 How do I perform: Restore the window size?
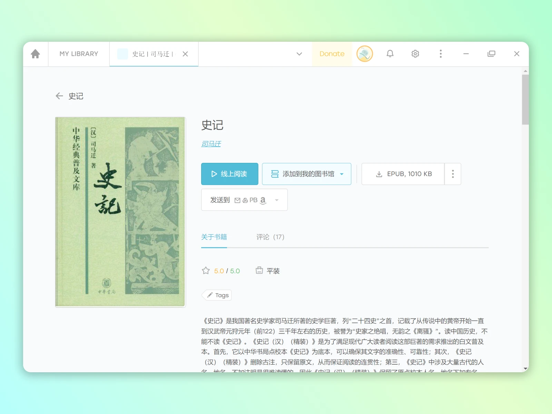[x=491, y=54]
